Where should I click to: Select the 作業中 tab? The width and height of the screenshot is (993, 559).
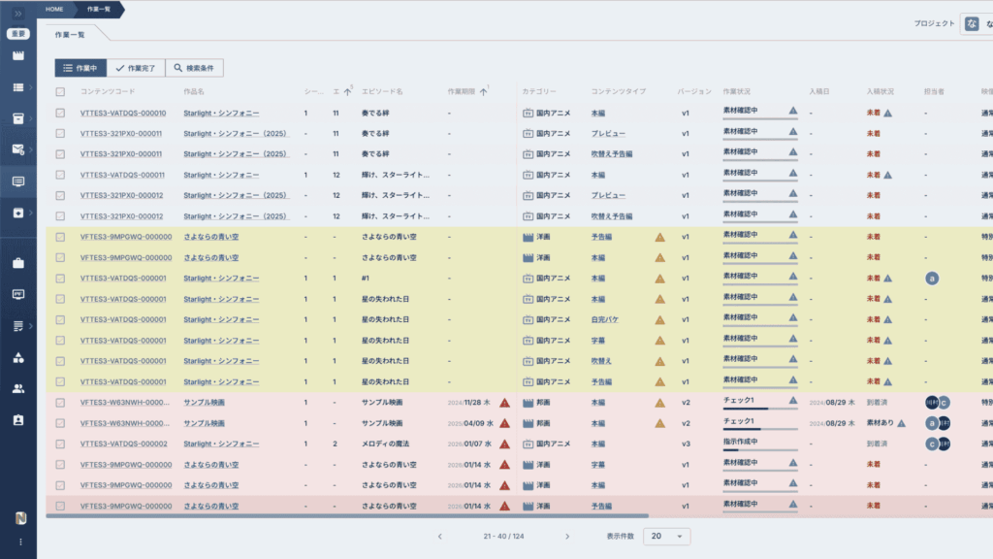[x=80, y=68]
